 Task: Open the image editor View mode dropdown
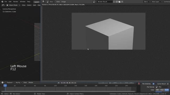click(51, 2)
